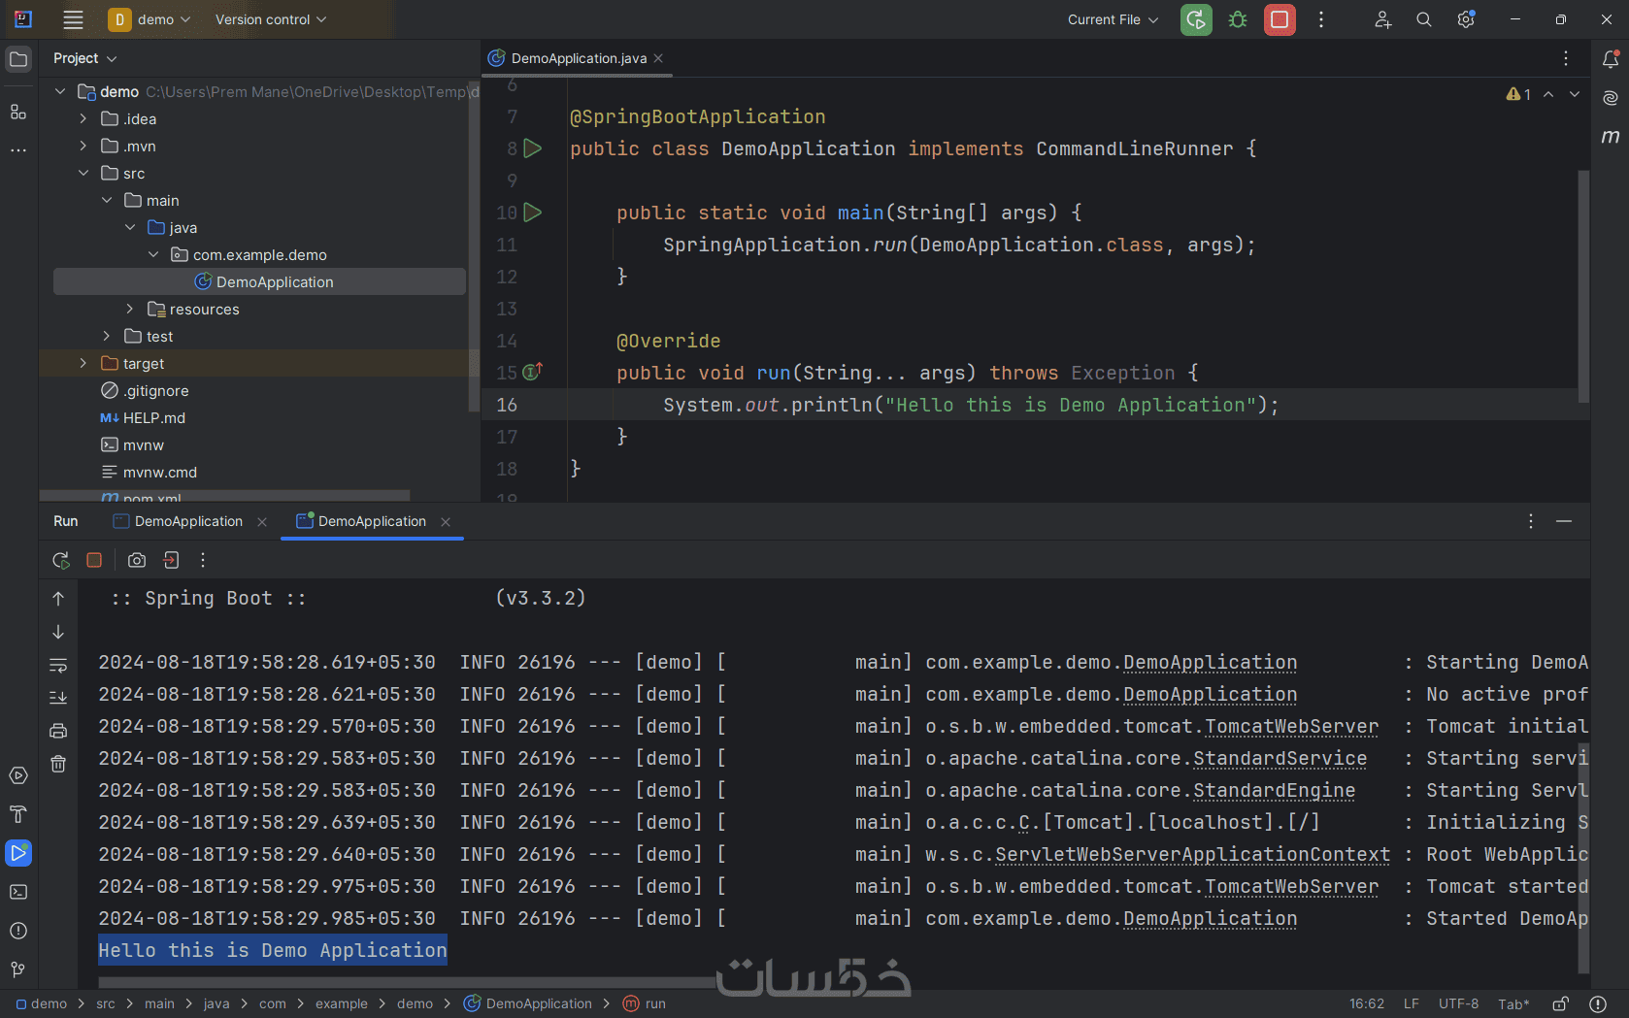
Task: Toggle scroll to end of console
Action: 58,698
